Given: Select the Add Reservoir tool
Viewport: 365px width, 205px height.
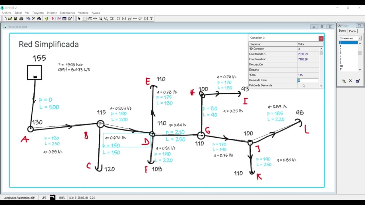Looking at the screenshot, I should (x=124, y=19).
